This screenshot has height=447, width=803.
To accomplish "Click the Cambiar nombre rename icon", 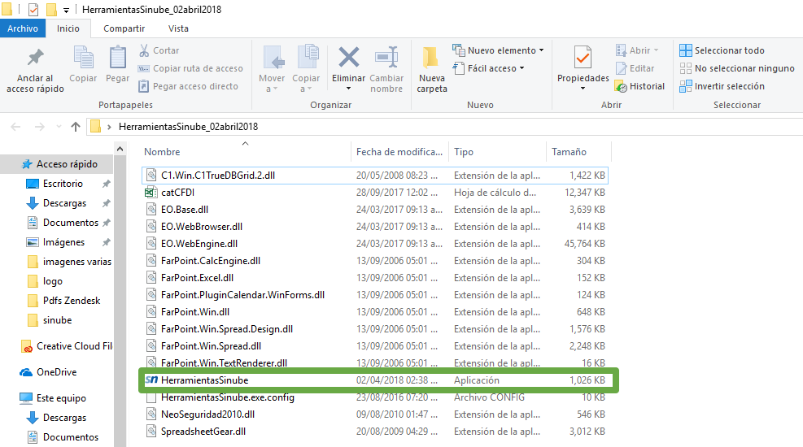I will (x=386, y=59).
